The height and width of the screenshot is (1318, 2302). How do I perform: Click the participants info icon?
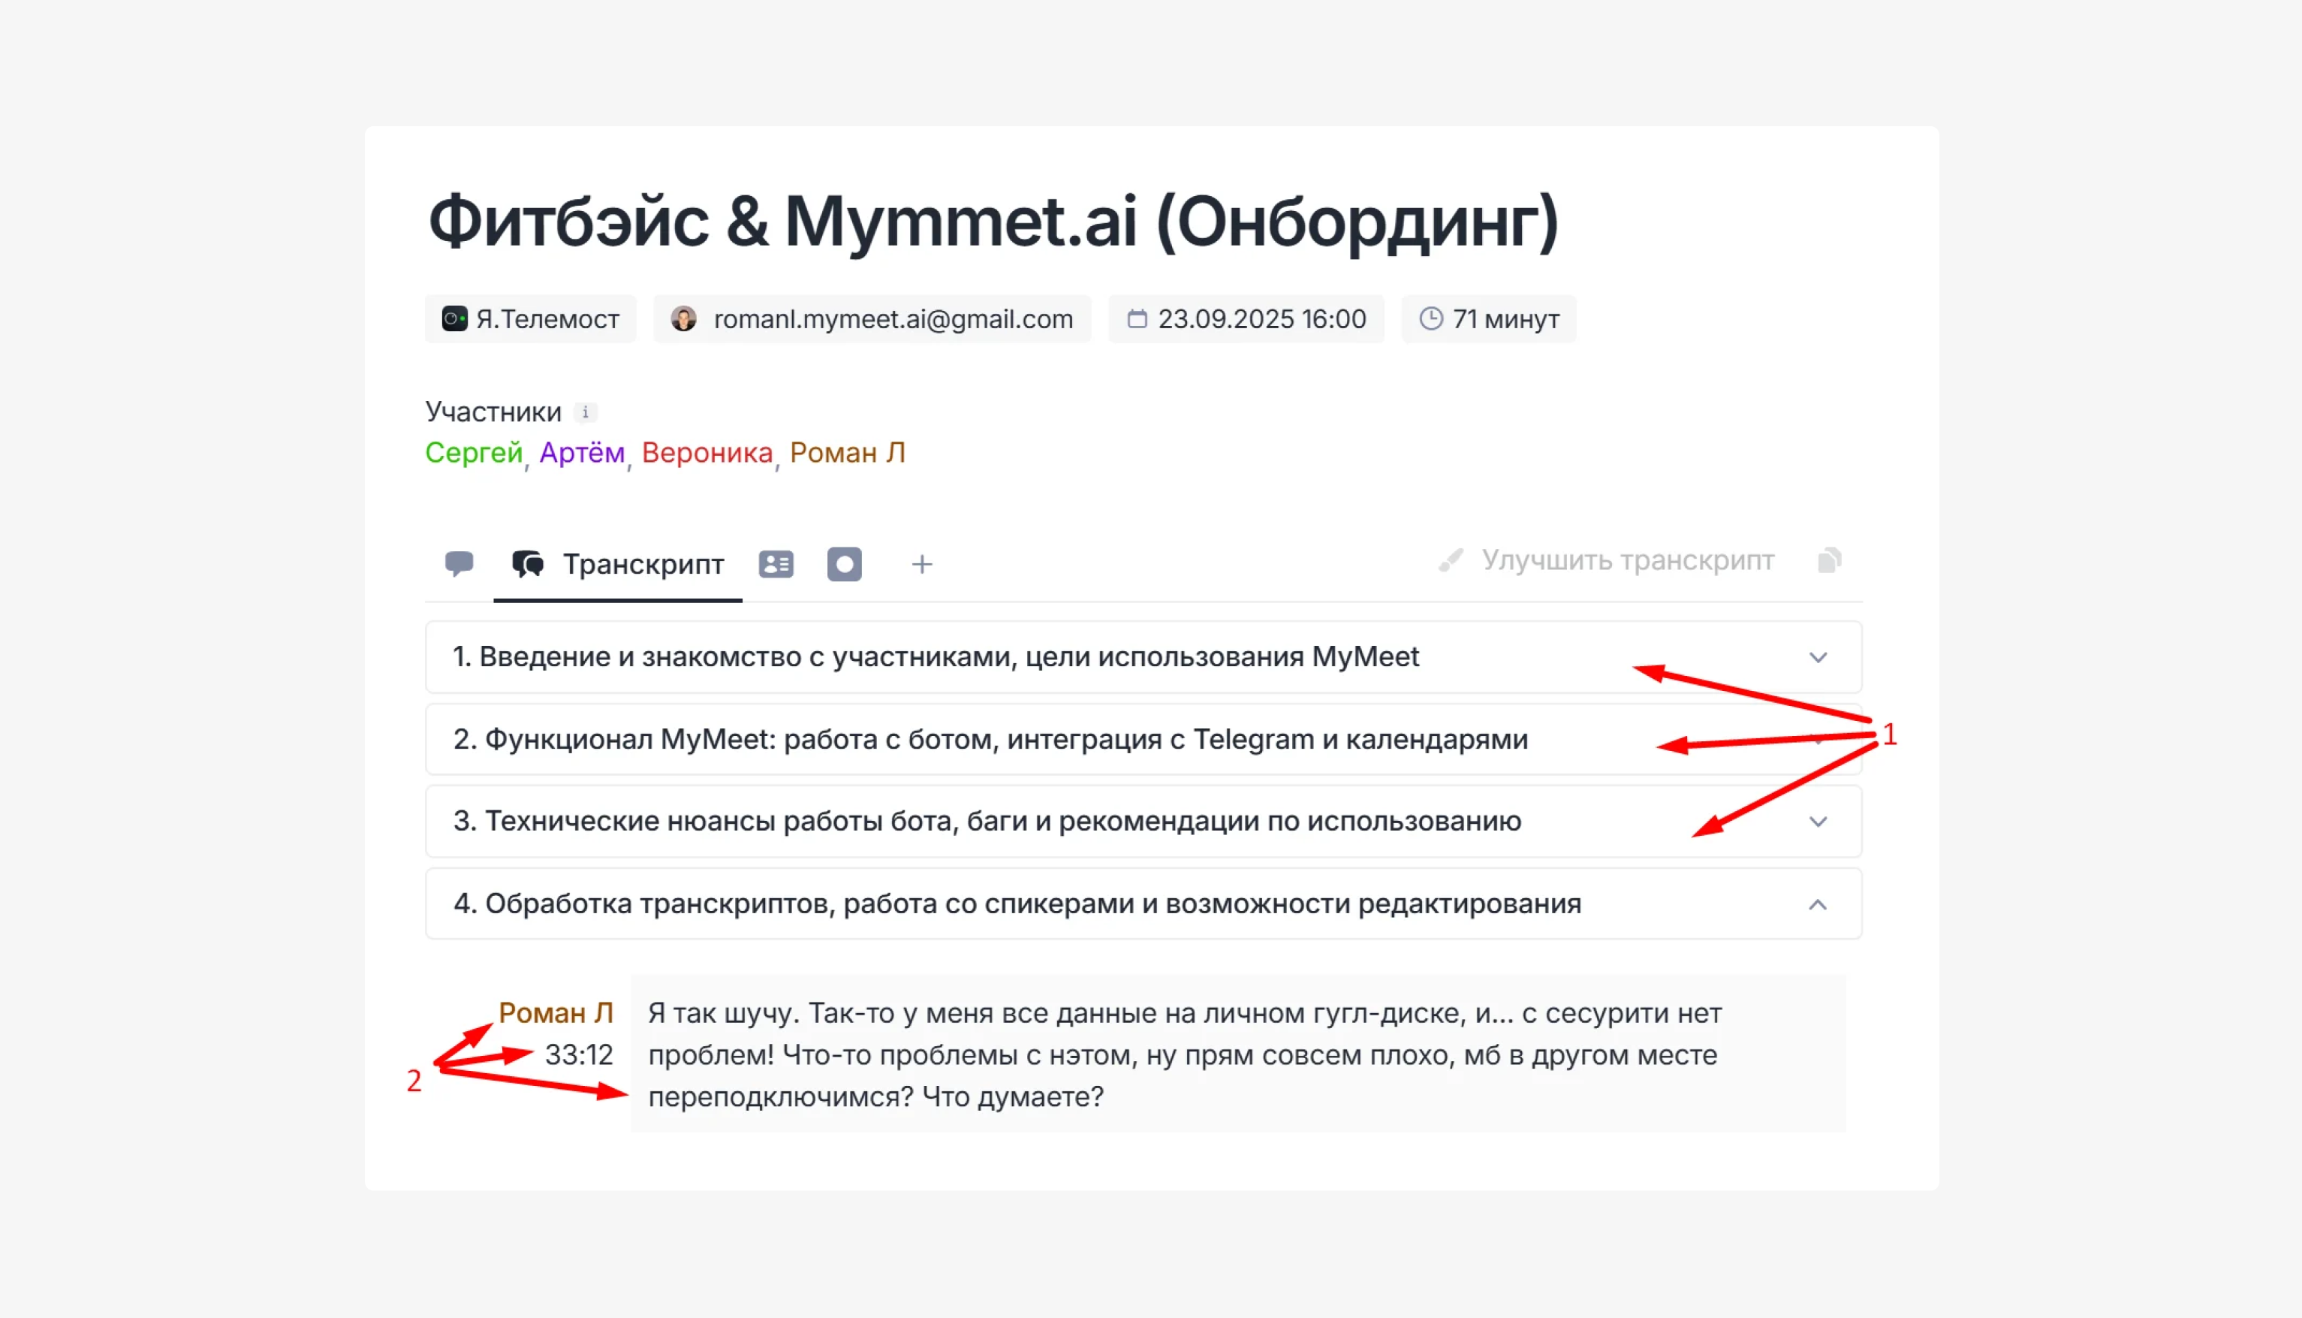586,412
